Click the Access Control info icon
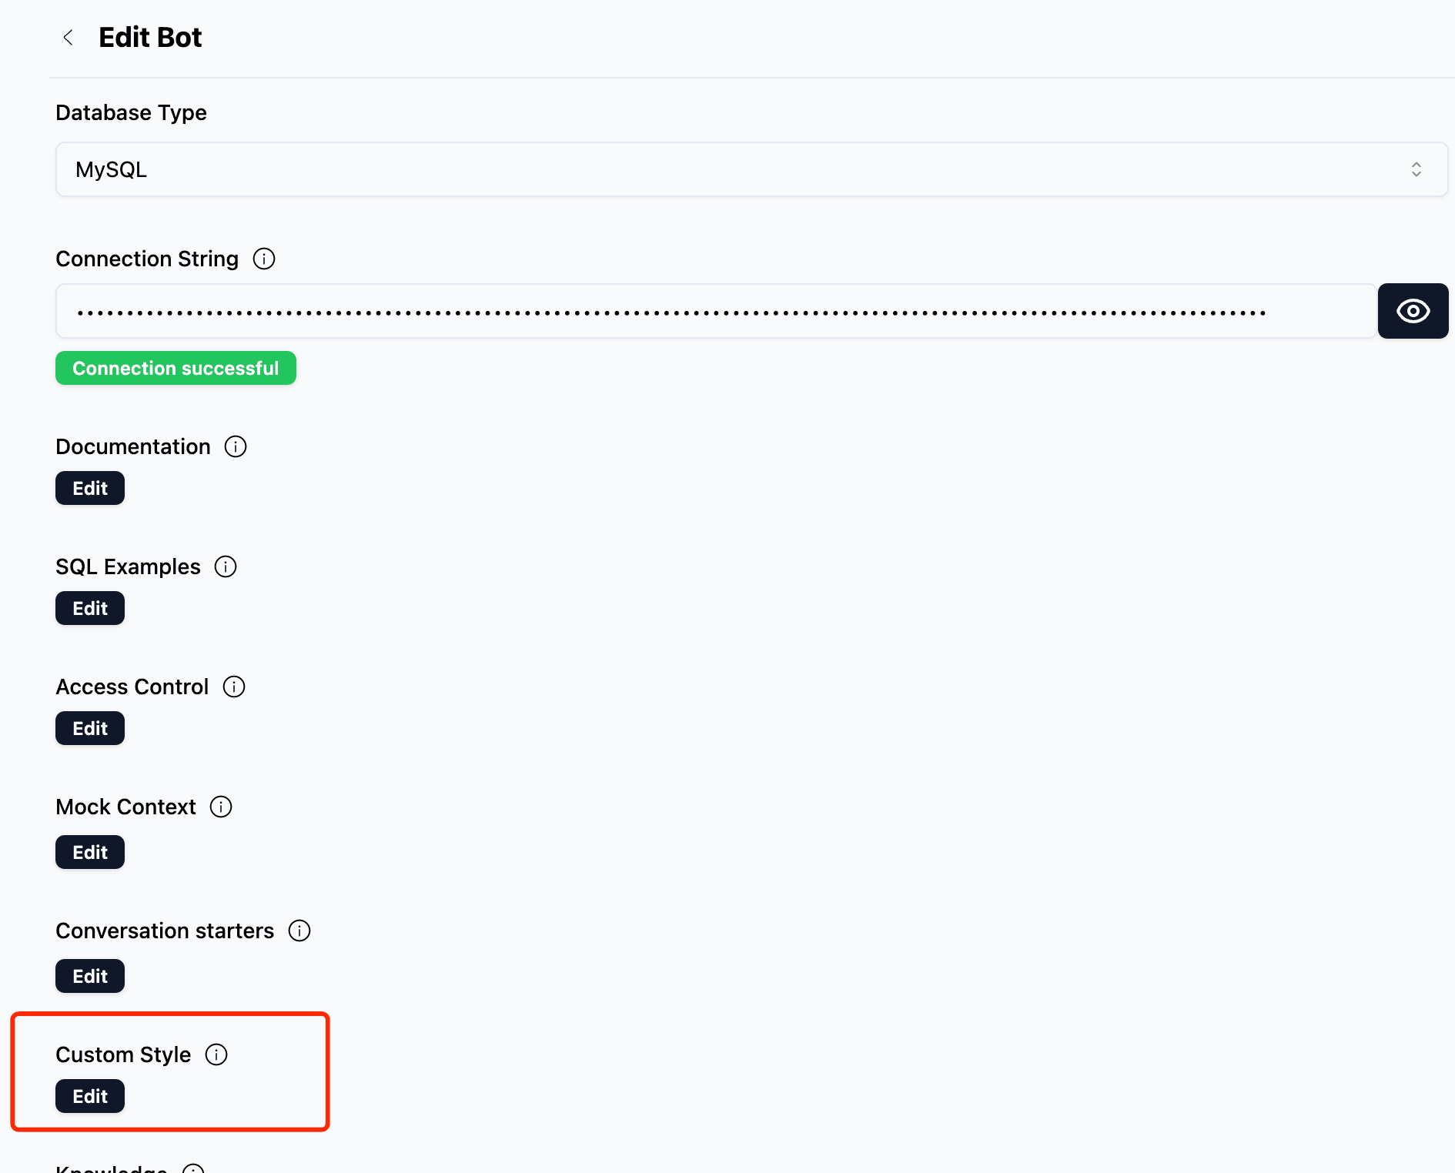The image size is (1455, 1173). tap(233, 687)
